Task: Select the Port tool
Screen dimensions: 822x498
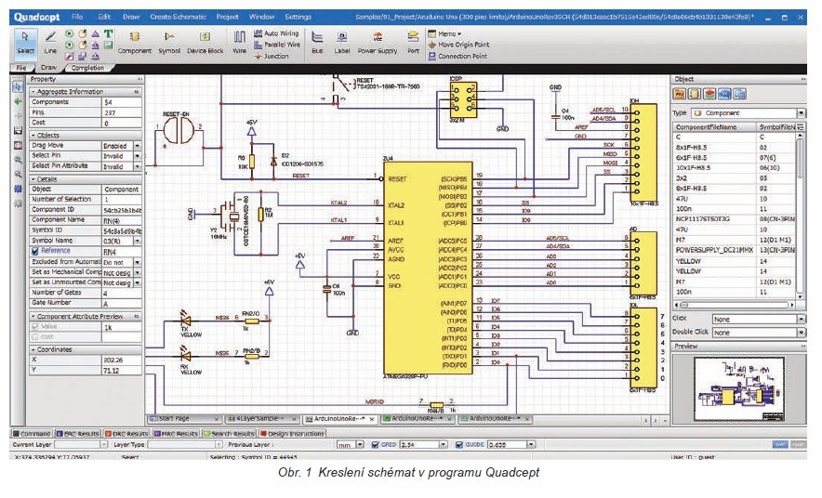Action: click(413, 43)
